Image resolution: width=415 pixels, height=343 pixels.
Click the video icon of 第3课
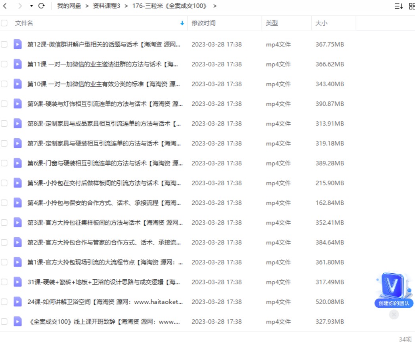17,223
